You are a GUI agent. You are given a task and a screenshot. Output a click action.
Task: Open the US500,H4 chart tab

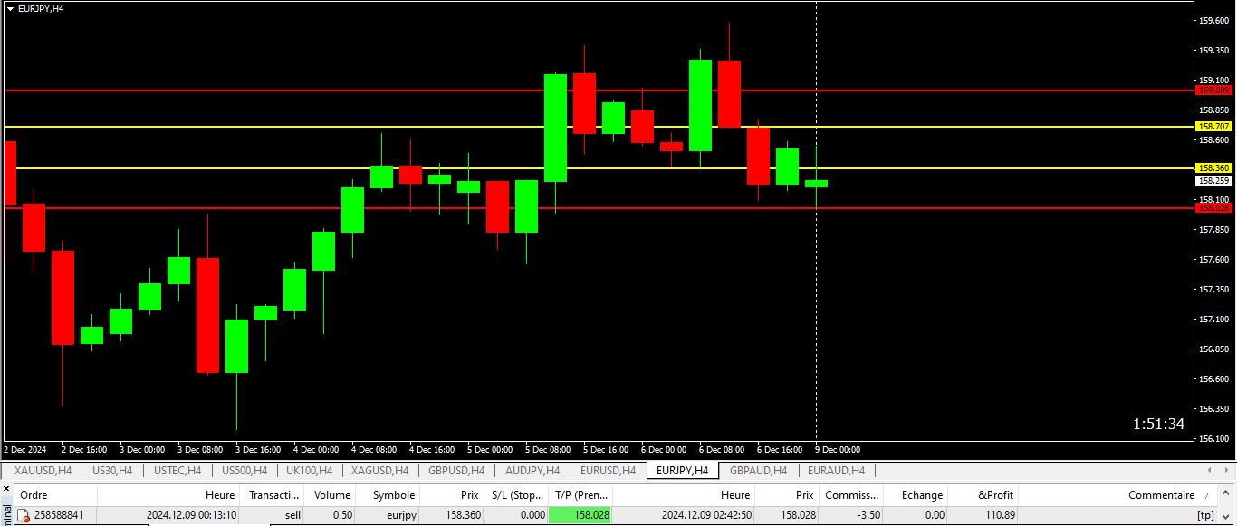[244, 470]
